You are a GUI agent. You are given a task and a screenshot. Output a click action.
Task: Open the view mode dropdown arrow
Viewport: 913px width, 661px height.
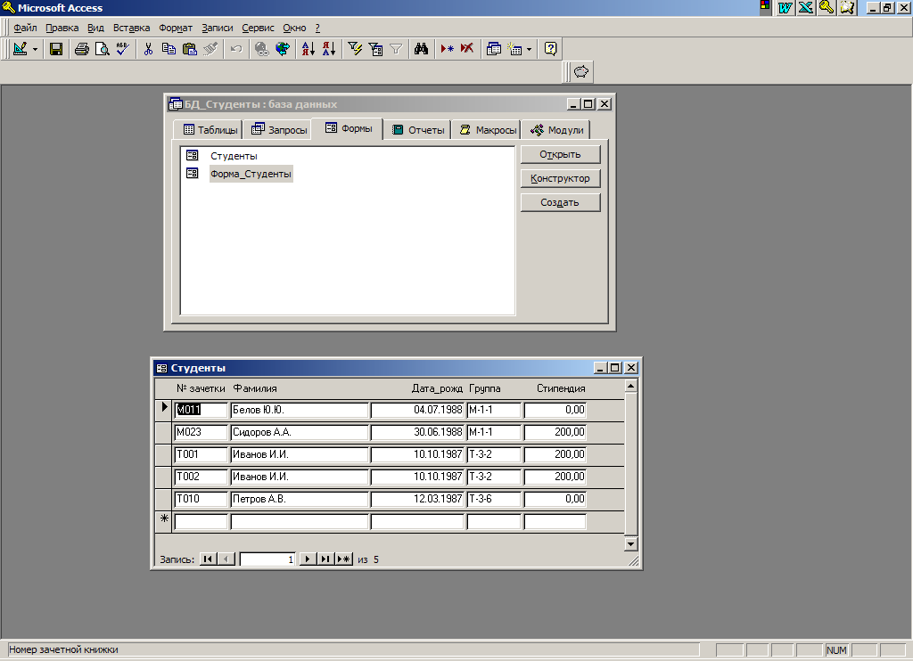click(x=35, y=50)
